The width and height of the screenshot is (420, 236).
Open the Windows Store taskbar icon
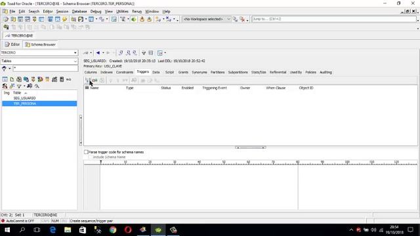83,230
